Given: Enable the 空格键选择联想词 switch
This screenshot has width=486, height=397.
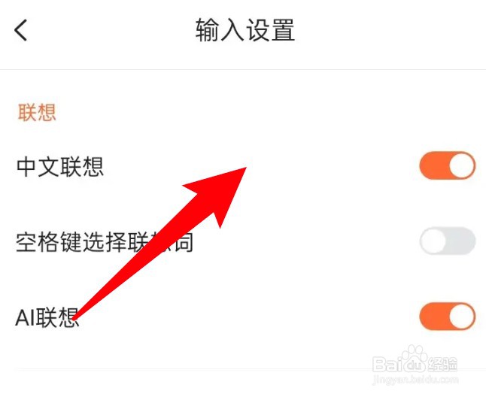Looking at the screenshot, I should tap(448, 241).
